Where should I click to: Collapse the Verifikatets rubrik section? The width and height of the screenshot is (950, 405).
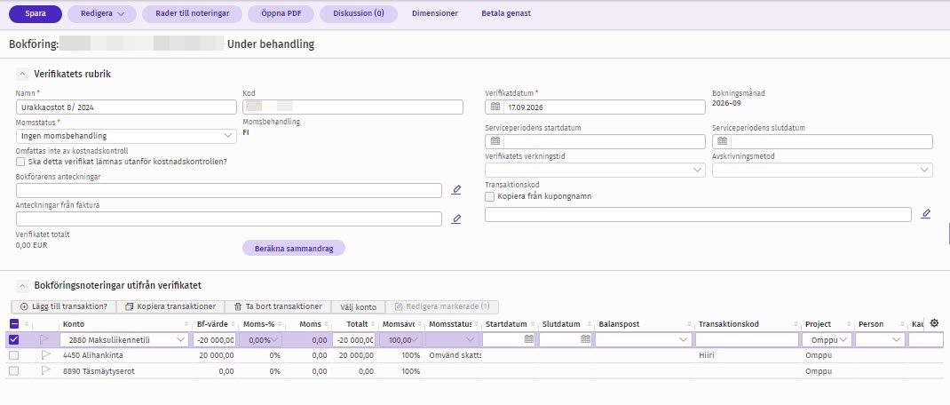coord(22,74)
